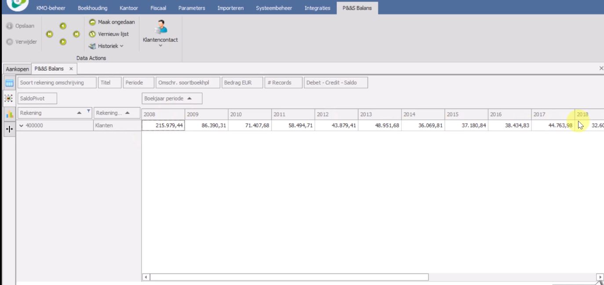Click the horizontal scrollbar right arrow
This screenshot has height=285, width=604.
coord(600,277)
